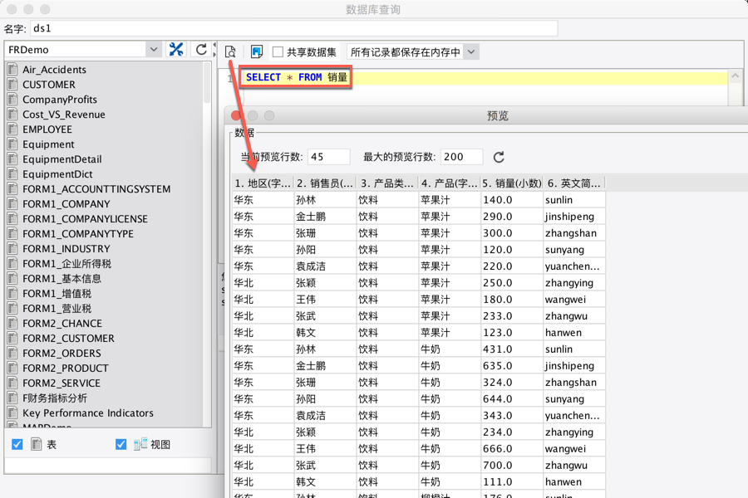The image size is (748, 498).
Task: Select the CUSTOMER table icon
Action: point(12,85)
